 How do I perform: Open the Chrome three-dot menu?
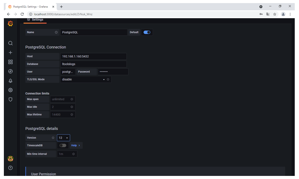290,14
